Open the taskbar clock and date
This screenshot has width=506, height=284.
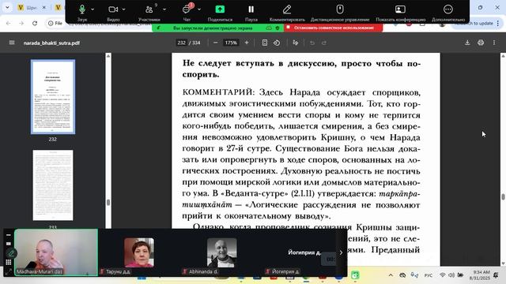(x=479, y=275)
